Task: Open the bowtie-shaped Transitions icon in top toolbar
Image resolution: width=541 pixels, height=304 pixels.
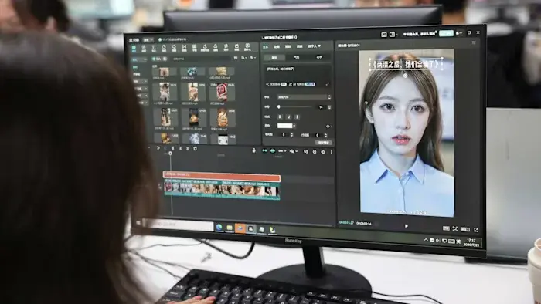Action: (x=184, y=48)
